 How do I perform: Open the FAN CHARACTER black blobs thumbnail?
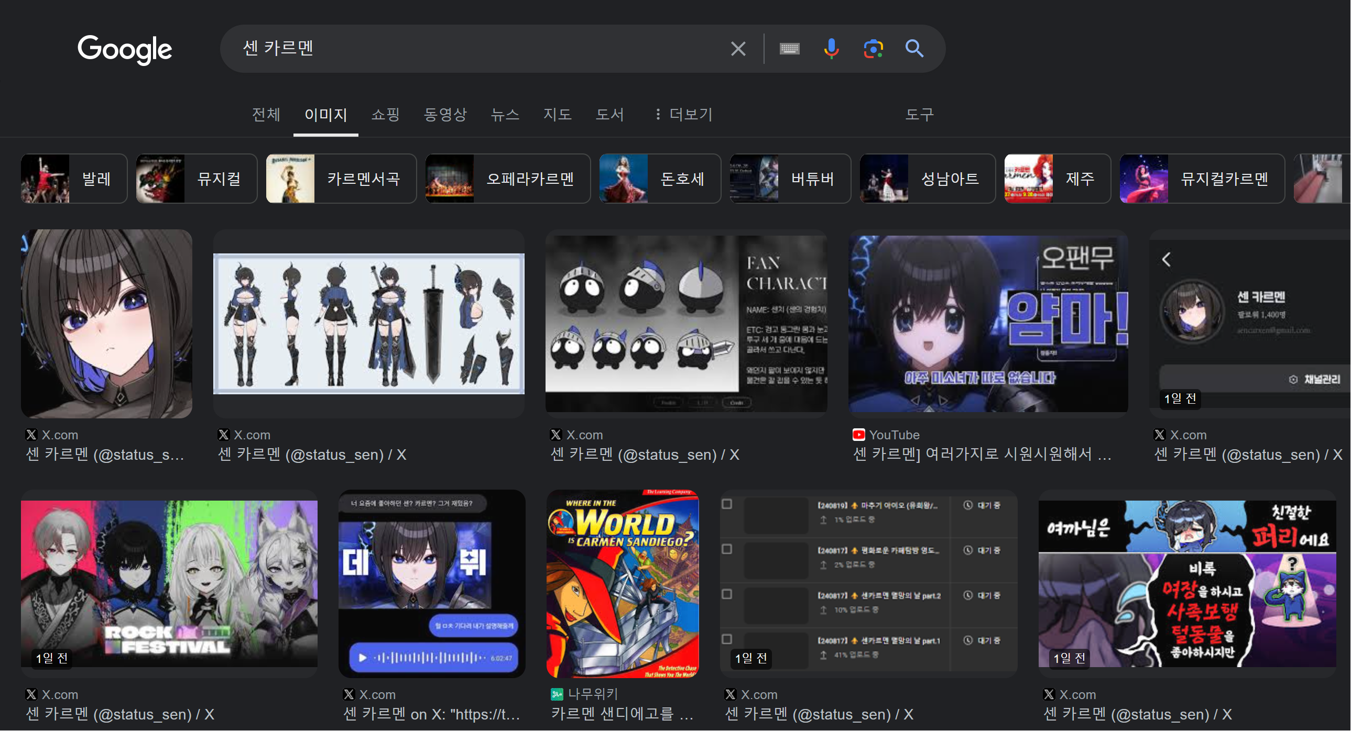687,324
